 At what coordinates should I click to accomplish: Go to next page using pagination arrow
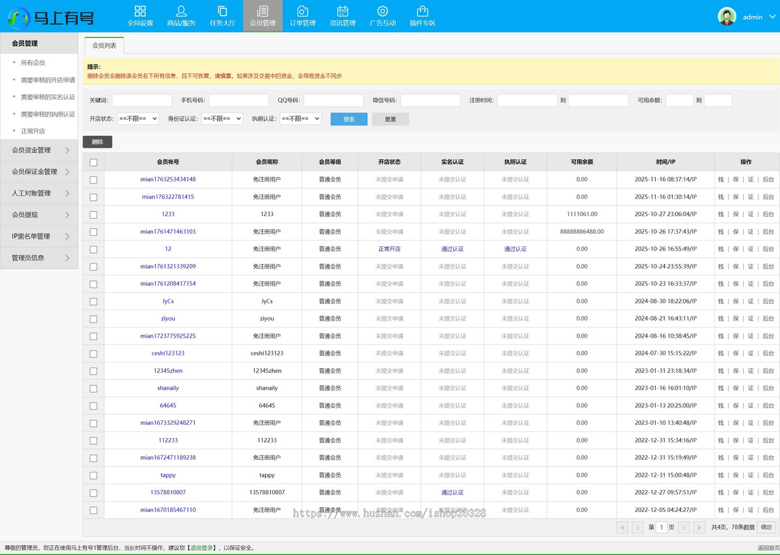[685, 528]
